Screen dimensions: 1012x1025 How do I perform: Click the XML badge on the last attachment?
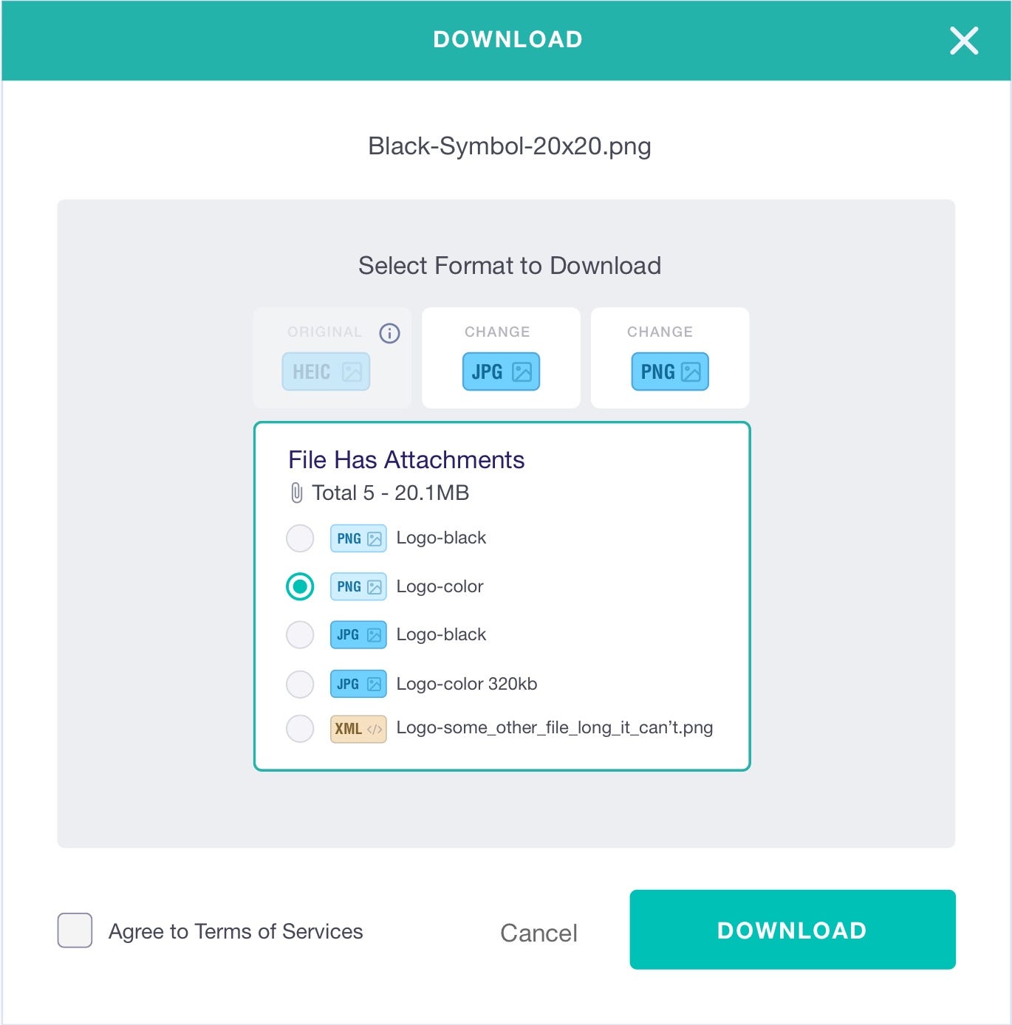[358, 728]
